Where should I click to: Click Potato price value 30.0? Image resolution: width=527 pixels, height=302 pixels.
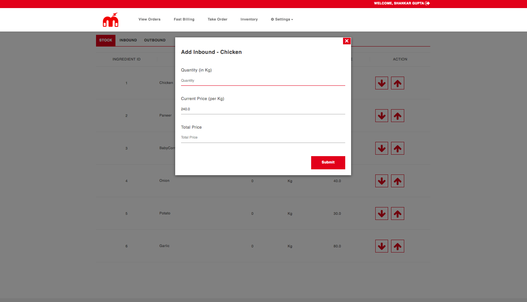pyautogui.click(x=337, y=214)
